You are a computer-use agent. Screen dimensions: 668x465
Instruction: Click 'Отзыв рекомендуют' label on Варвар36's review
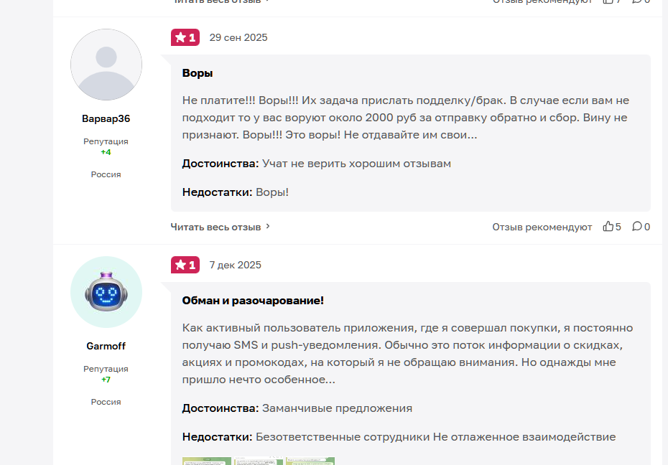tap(542, 227)
